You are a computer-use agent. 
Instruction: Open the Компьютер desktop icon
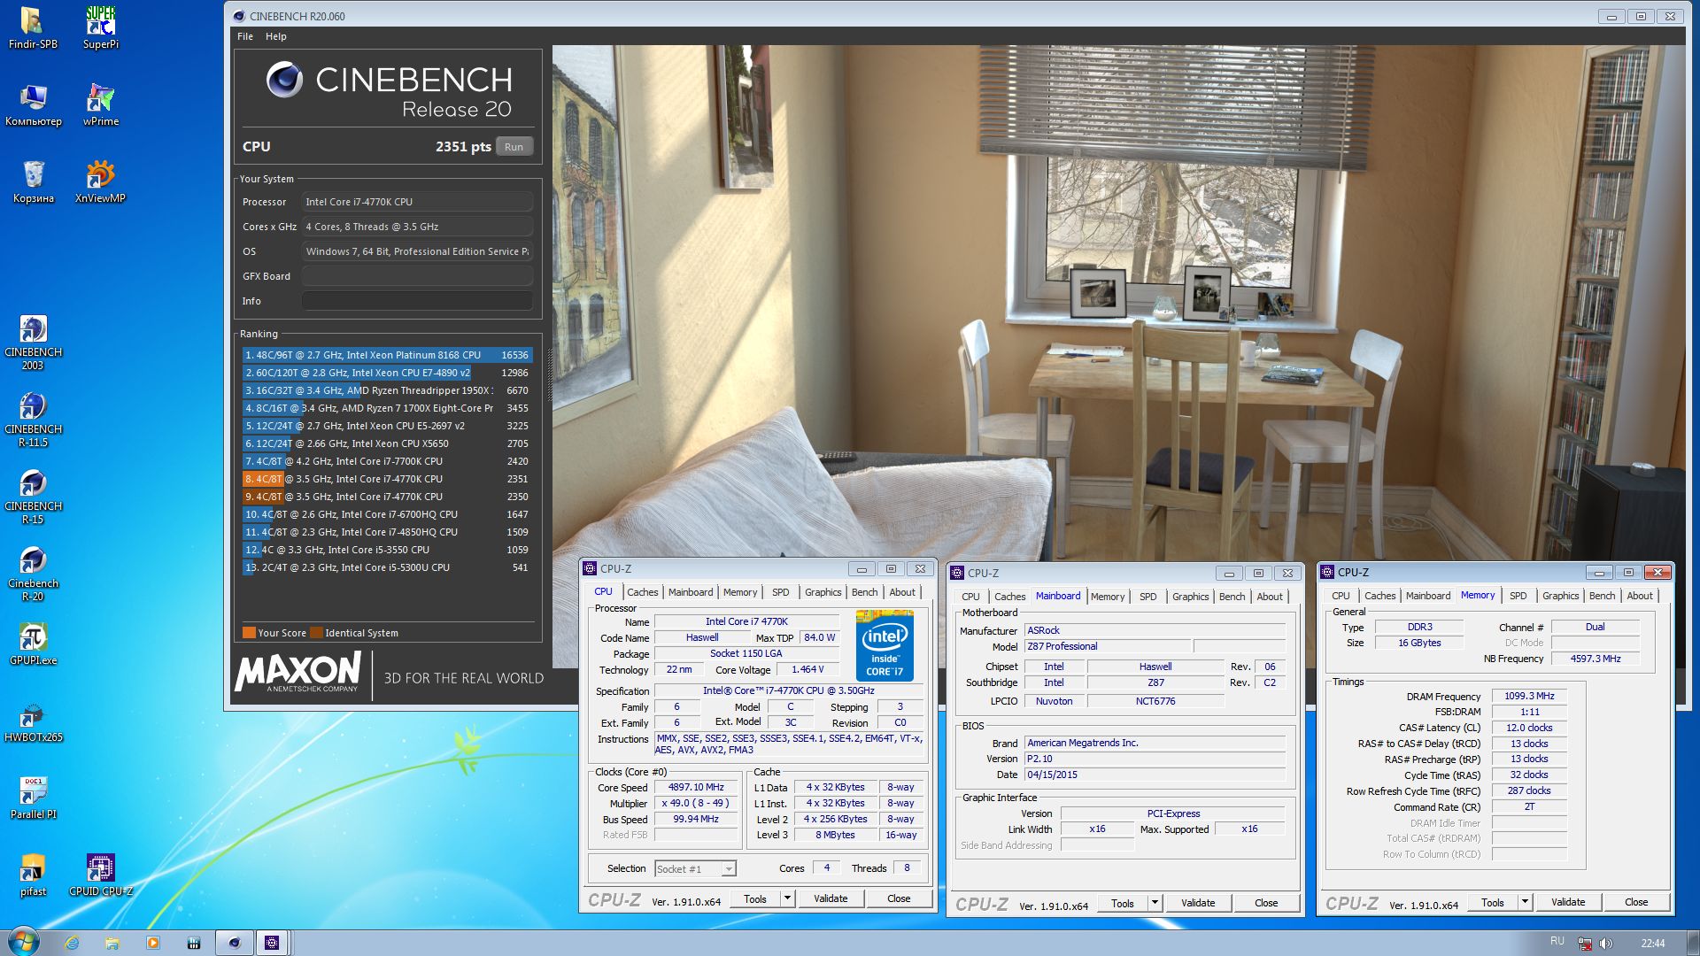pos(33,104)
